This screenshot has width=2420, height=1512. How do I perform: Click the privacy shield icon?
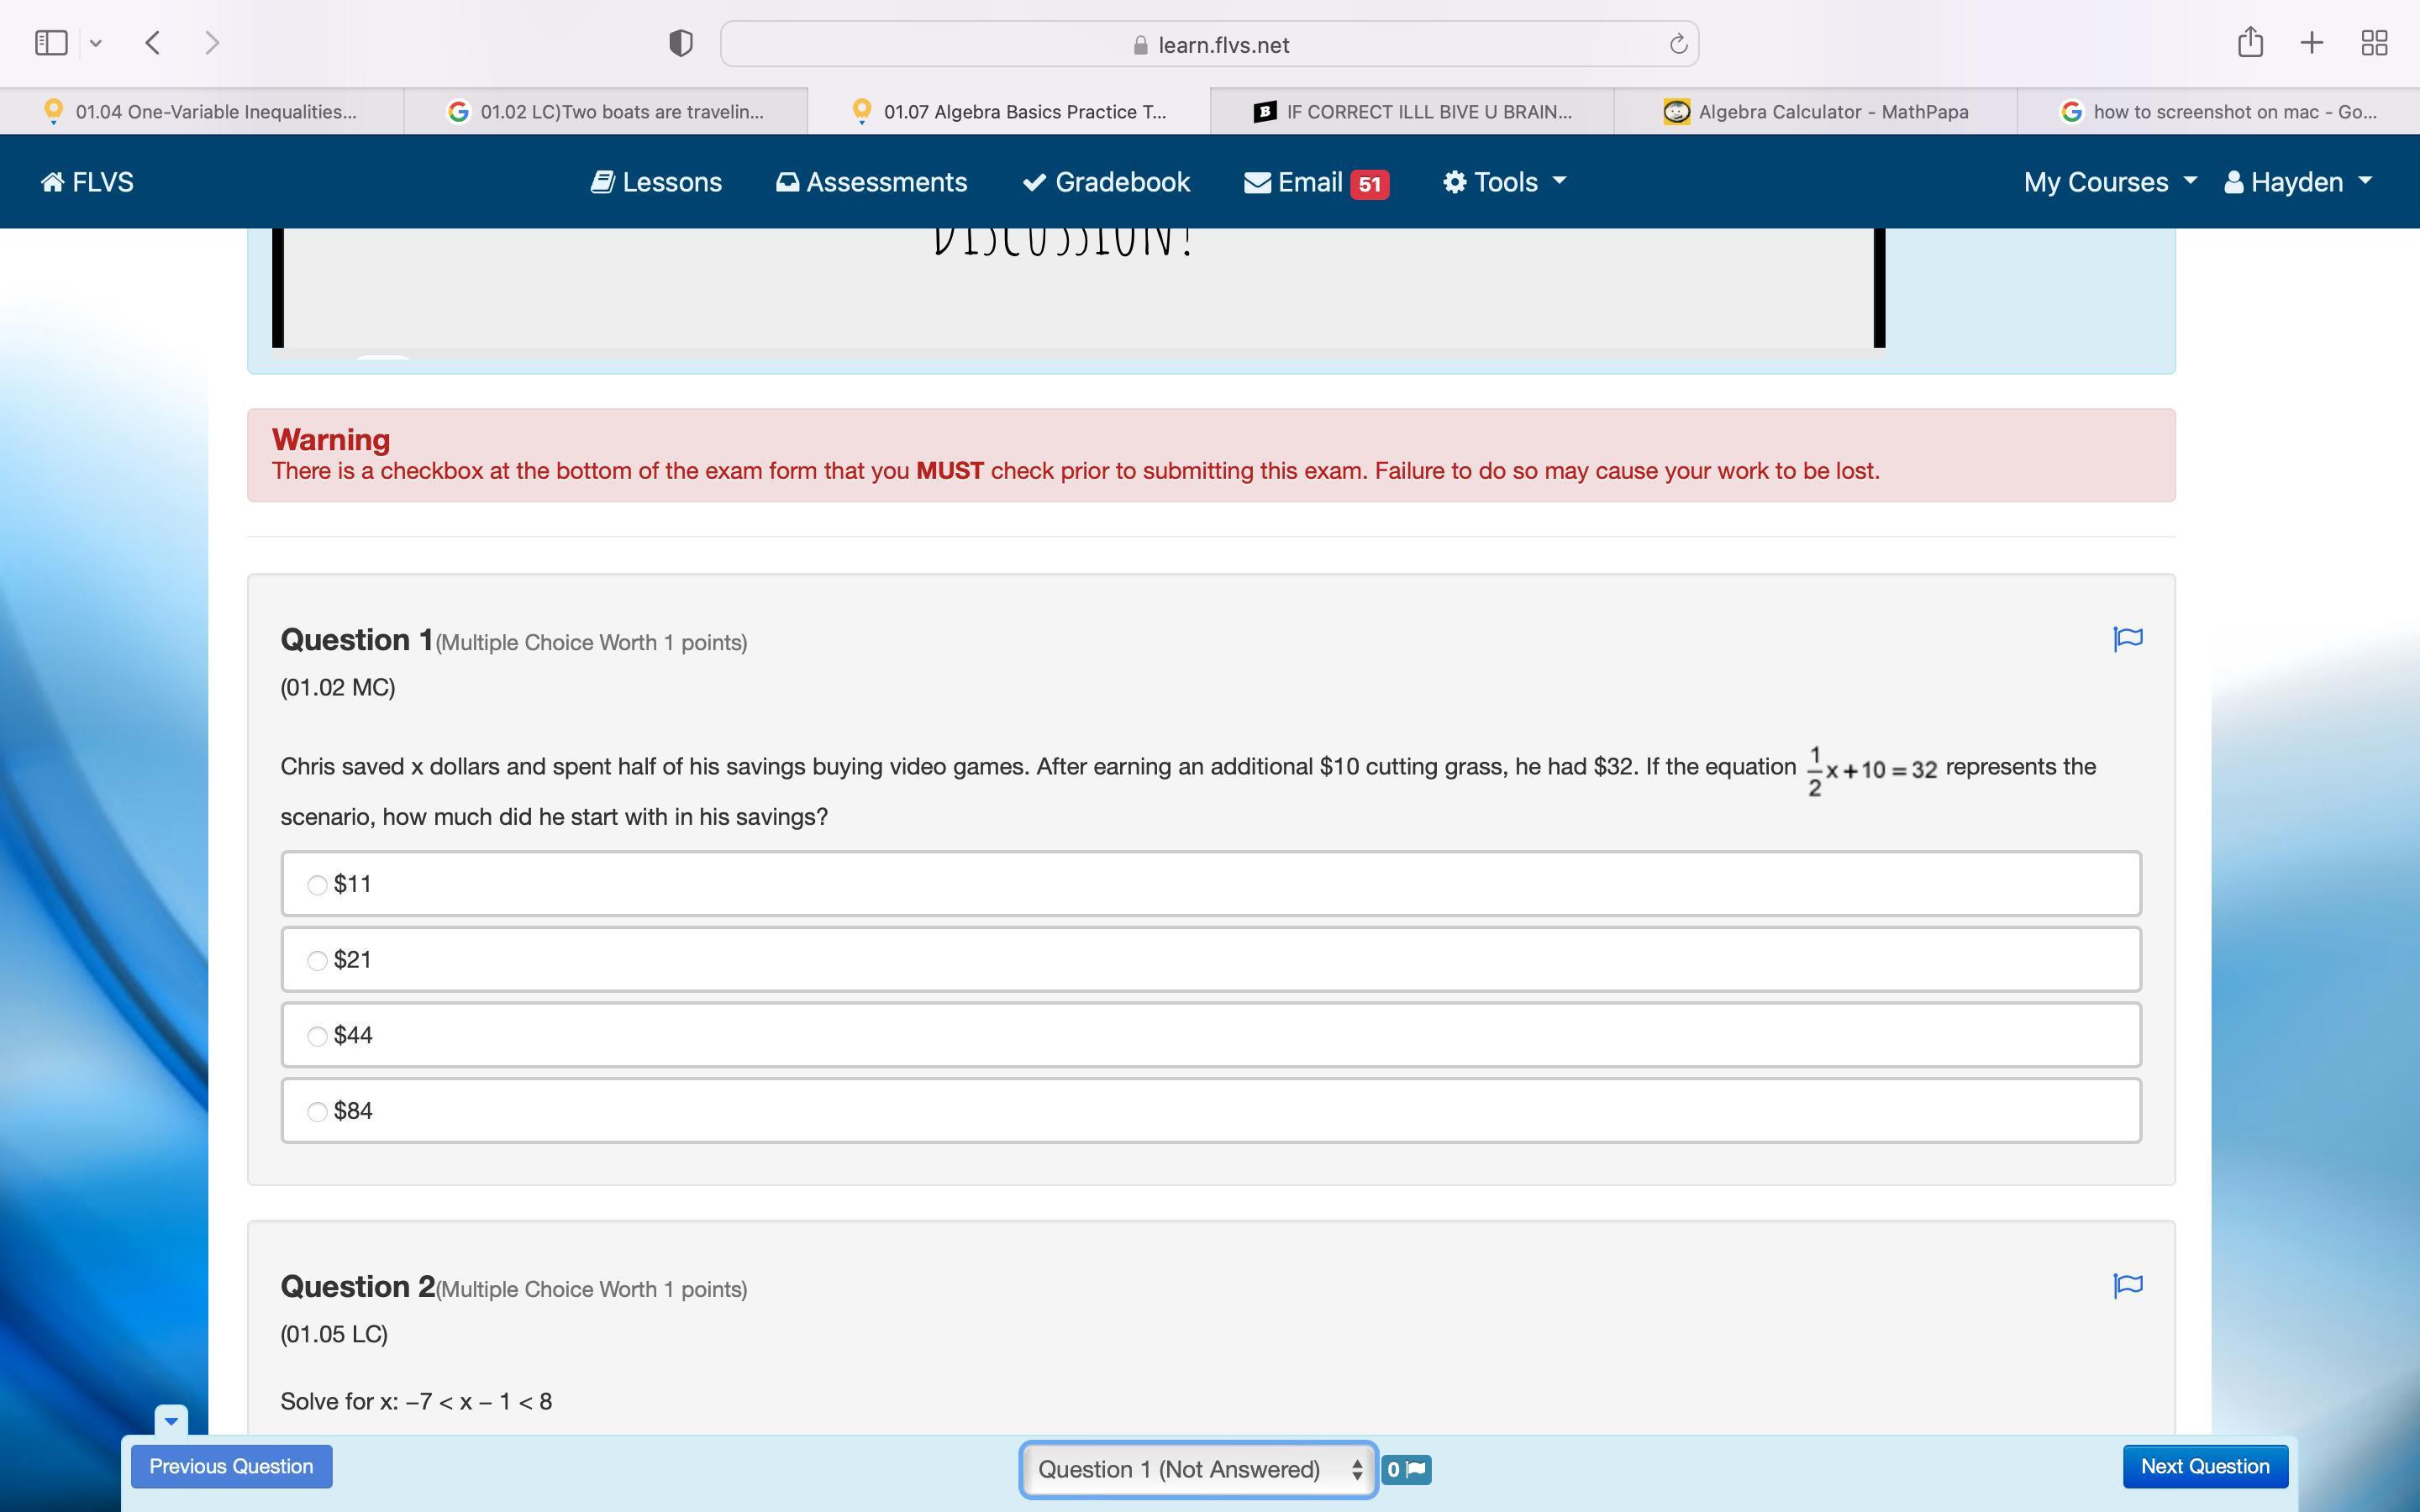(x=680, y=44)
